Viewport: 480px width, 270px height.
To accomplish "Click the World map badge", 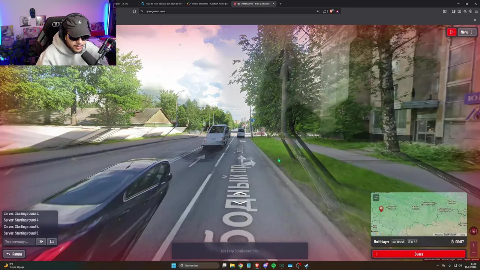I will coord(398,242).
